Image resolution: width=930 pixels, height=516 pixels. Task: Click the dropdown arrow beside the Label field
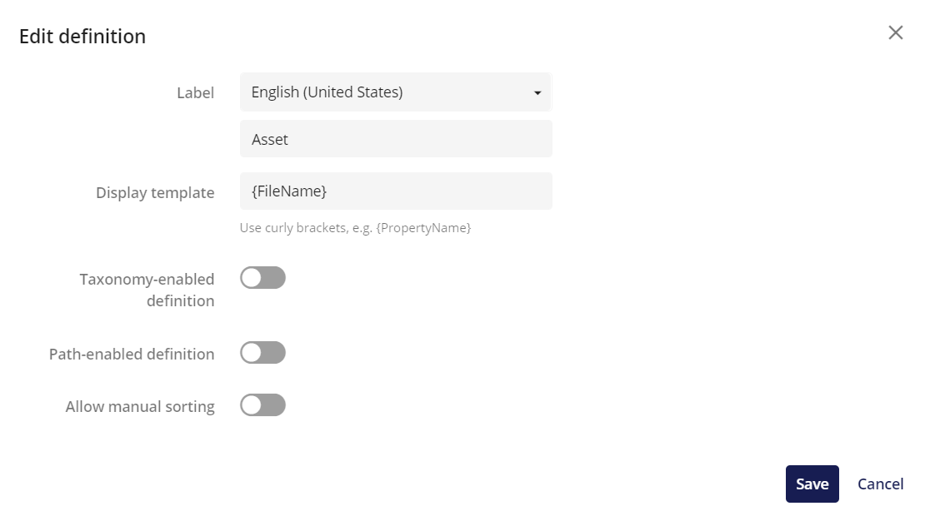coord(538,92)
